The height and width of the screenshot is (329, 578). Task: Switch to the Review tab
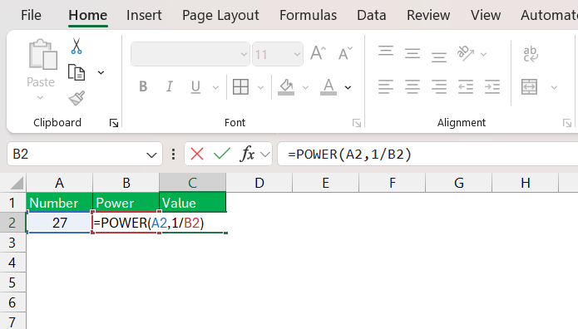(428, 16)
